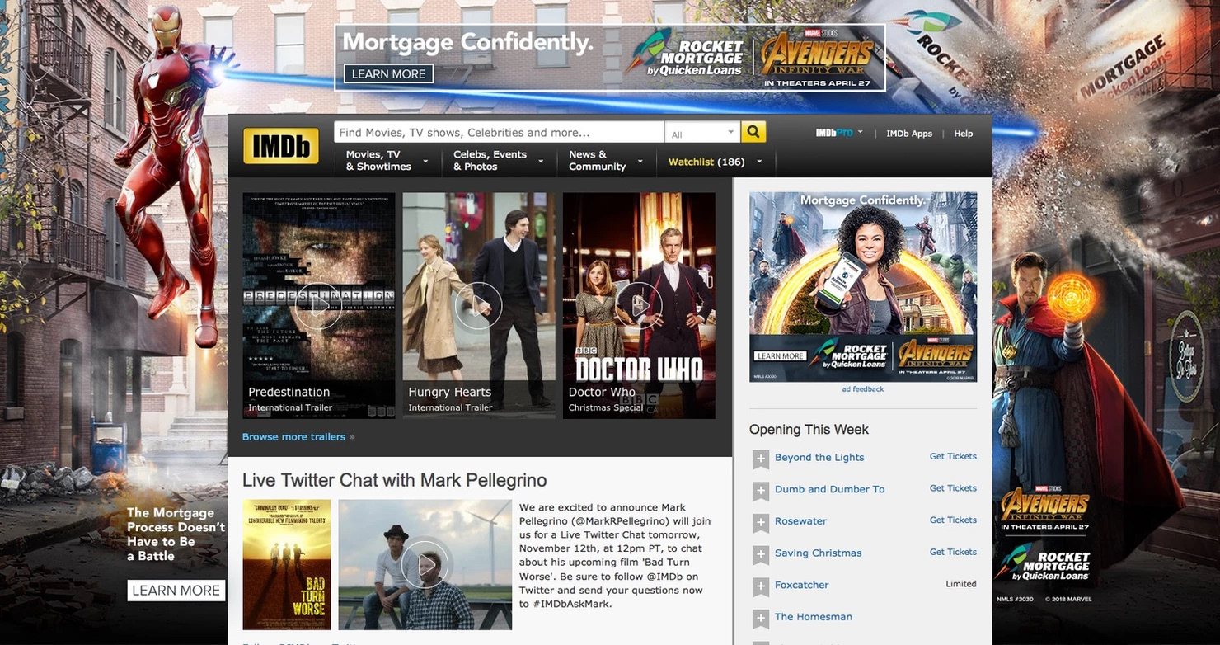Click the Browse more trailers link

[298, 436]
